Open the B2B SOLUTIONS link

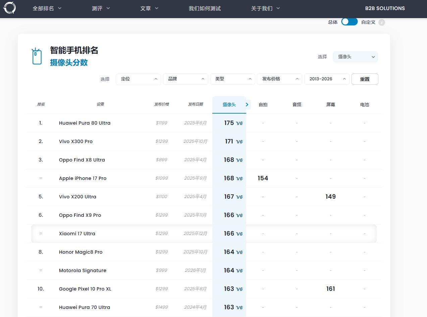(385, 8)
